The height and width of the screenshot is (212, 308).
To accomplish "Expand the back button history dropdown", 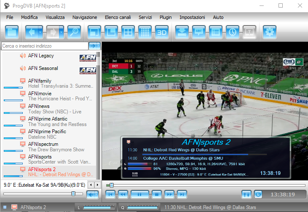I will click(40, 32).
